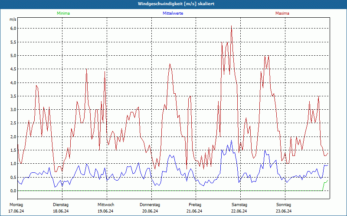This screenshot has width=347, height=216.
Task: Click the 5,0 y-axis value
Action: click(13, 56)
